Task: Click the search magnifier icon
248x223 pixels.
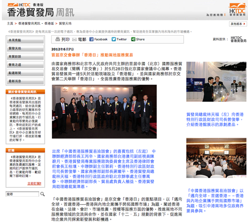Action: pos(43,194)
